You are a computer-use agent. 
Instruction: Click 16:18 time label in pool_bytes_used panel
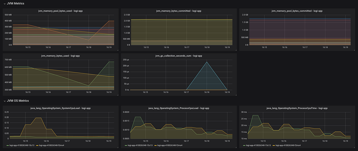[89, 47]
